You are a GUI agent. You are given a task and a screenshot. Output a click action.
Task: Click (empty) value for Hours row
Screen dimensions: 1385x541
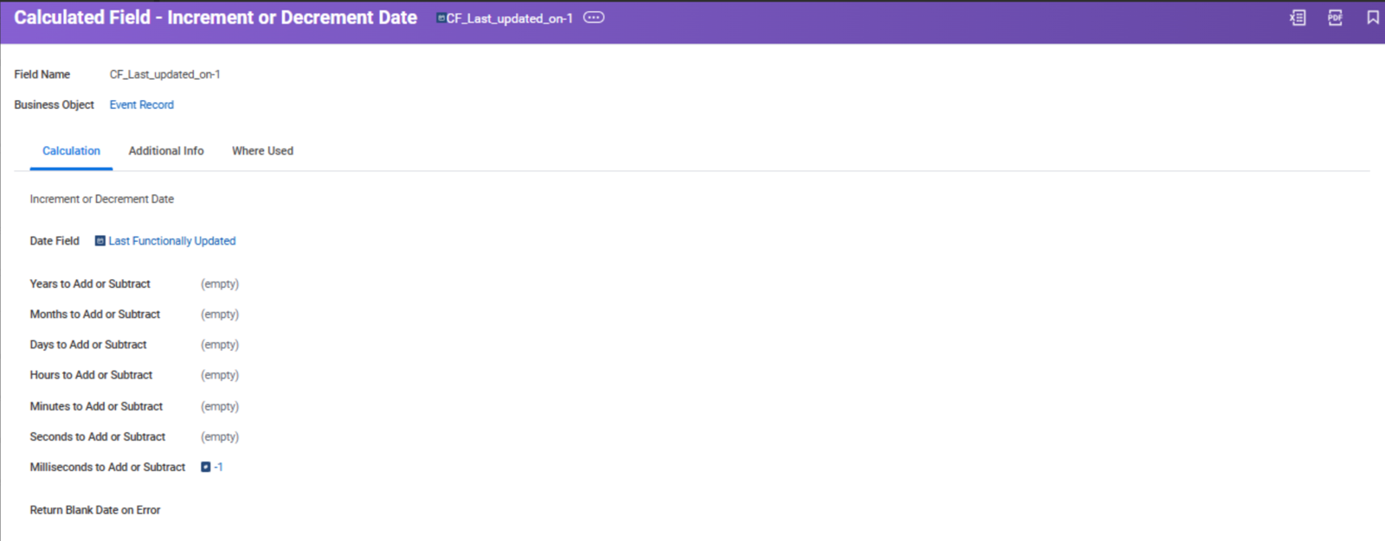[220, 375]
